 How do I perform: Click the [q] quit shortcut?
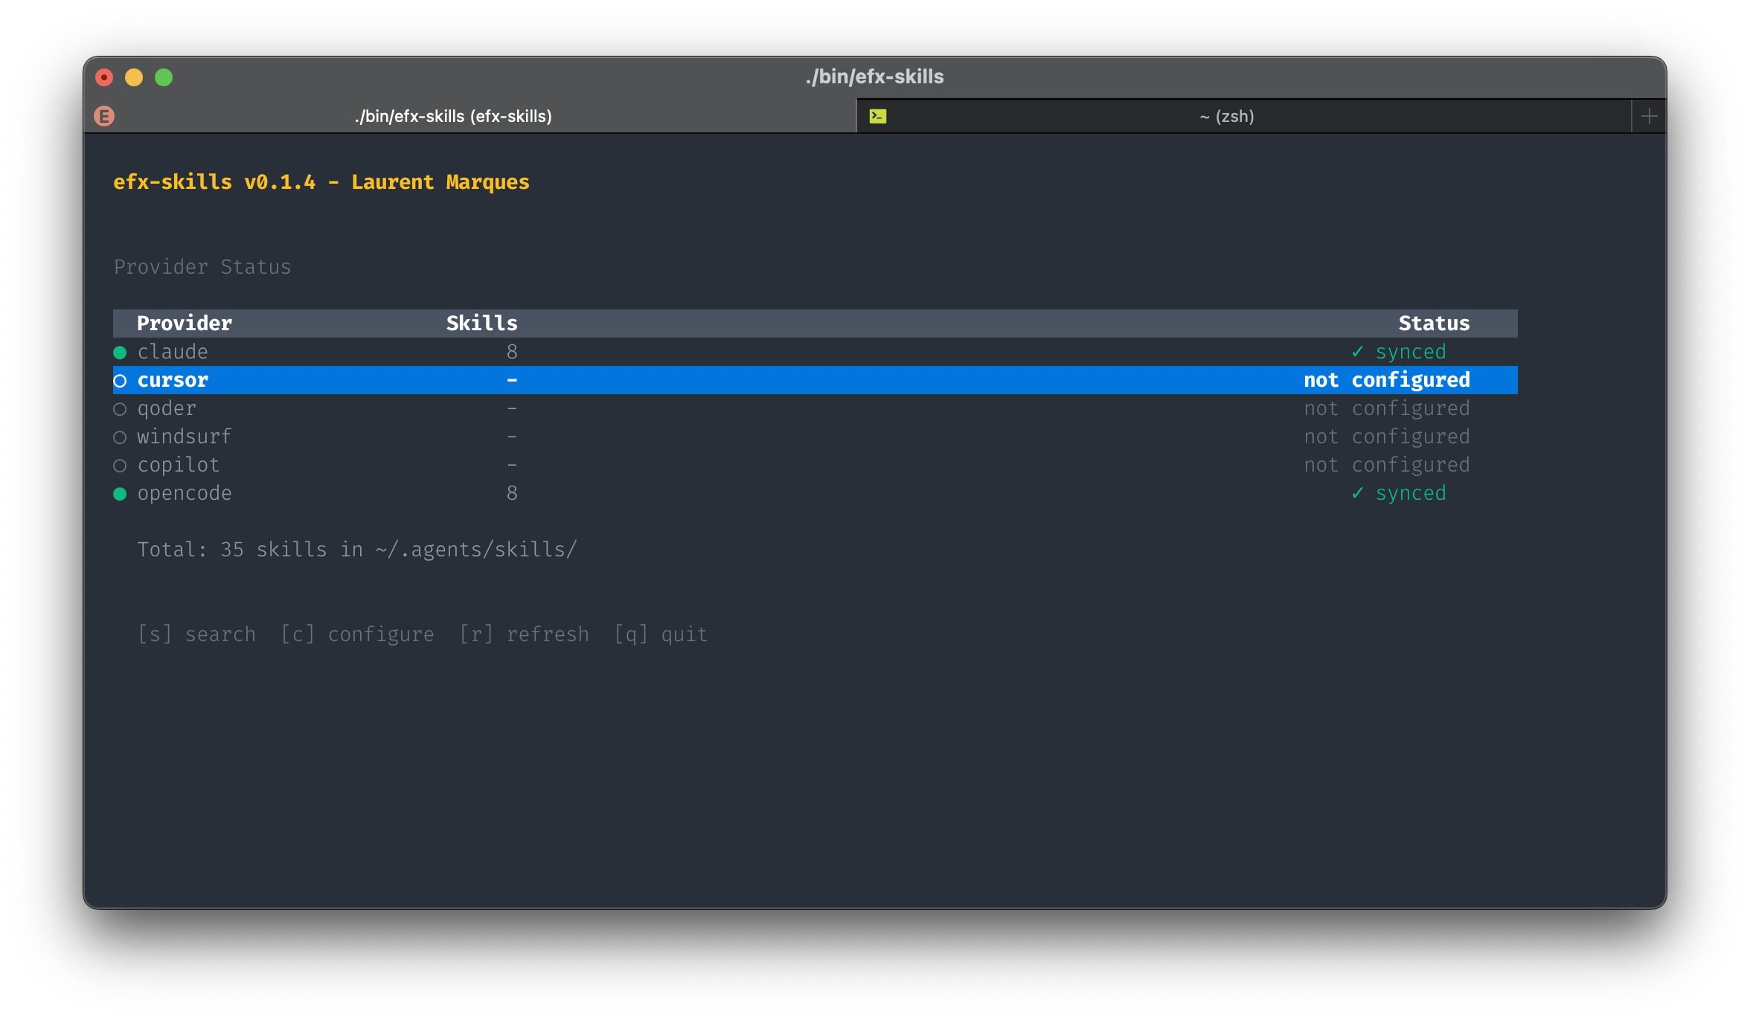[661, 634]
